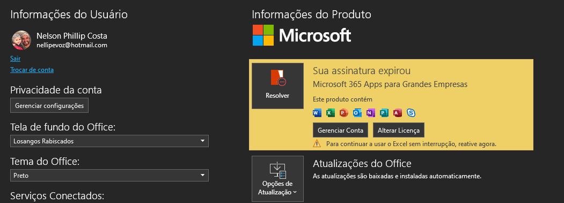Image resolution: width=564 pixels, height=203 pixels.
Task: Click the Publisher app icon
Action: (384, 113)
